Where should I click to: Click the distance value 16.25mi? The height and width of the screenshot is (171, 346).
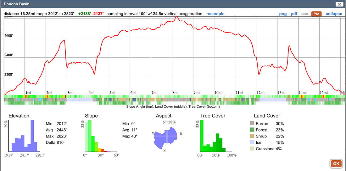tap(28, 14)
